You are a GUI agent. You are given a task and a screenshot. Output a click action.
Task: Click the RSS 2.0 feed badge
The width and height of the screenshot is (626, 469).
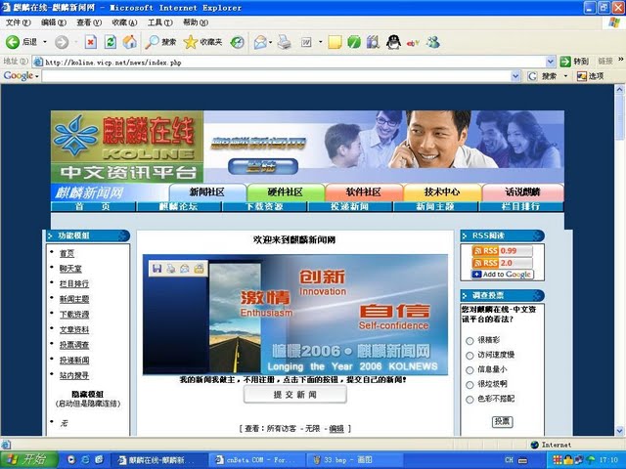(502, 263)
